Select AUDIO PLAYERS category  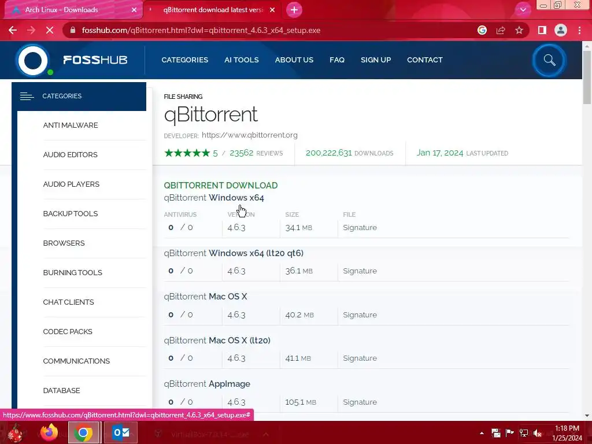71,184
